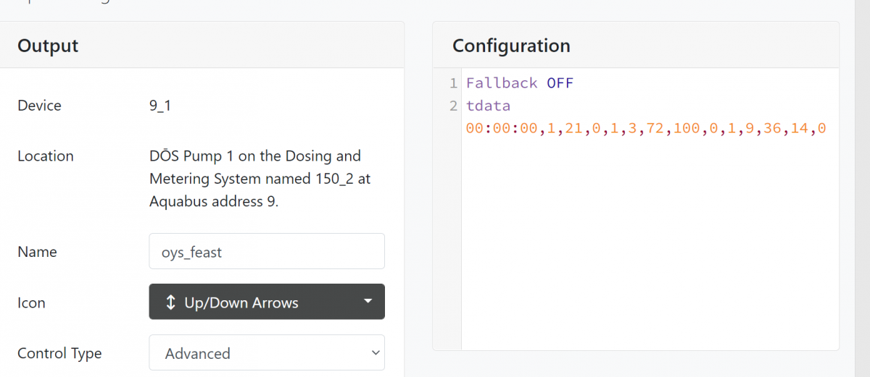Click the Icon label
870x377 pixels.
click(31, 302)
